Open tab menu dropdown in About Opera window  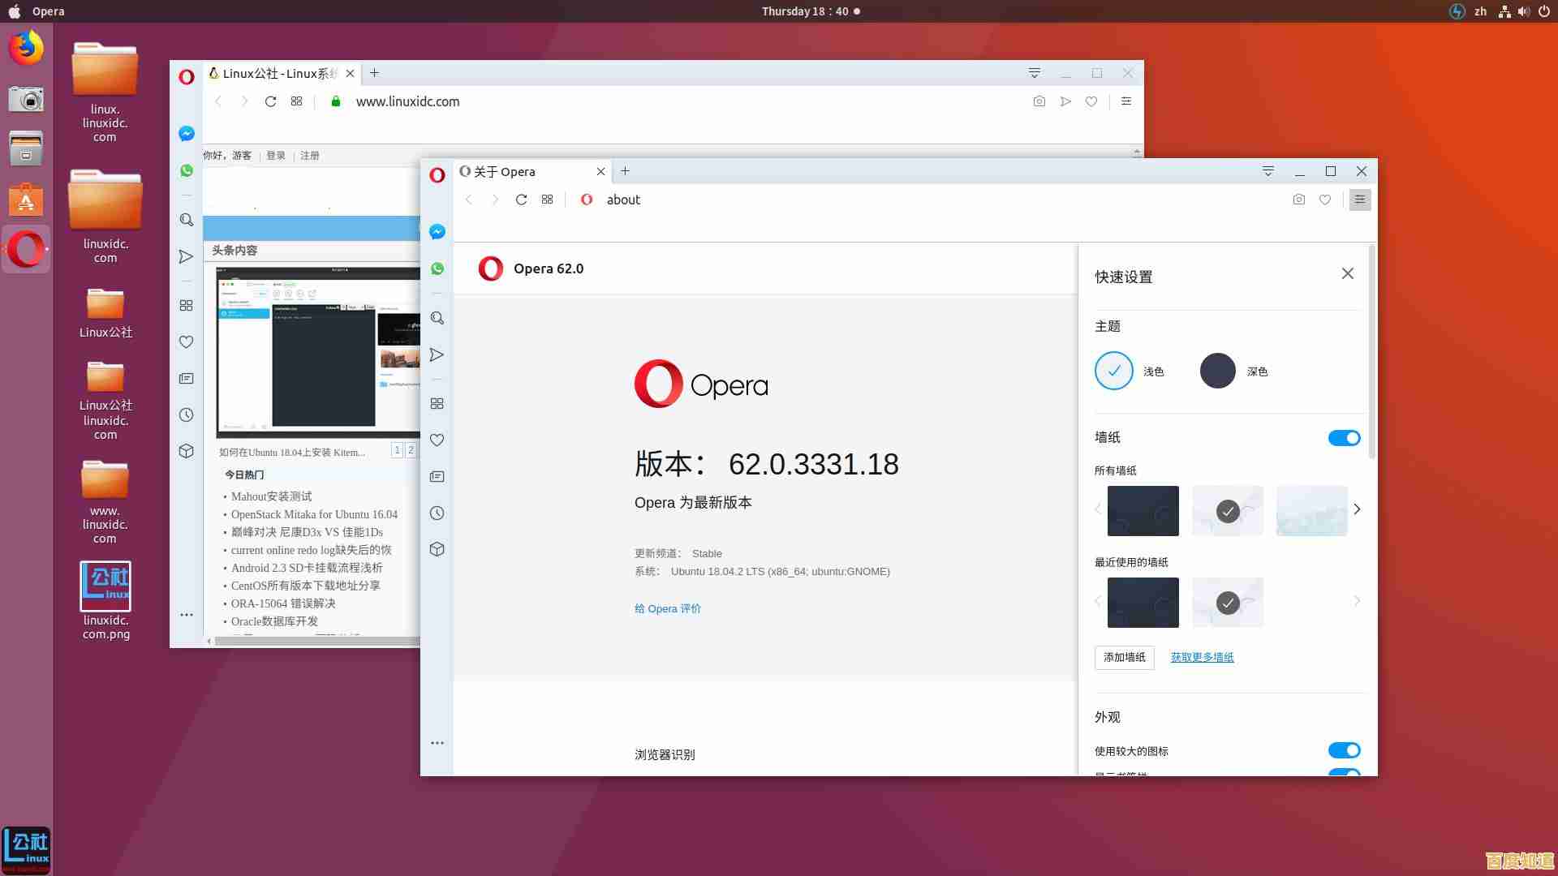(1267, 171)
